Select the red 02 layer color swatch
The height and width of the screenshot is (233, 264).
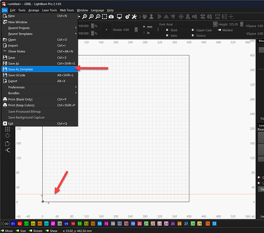pyautogui.click(x=20, y=224)
